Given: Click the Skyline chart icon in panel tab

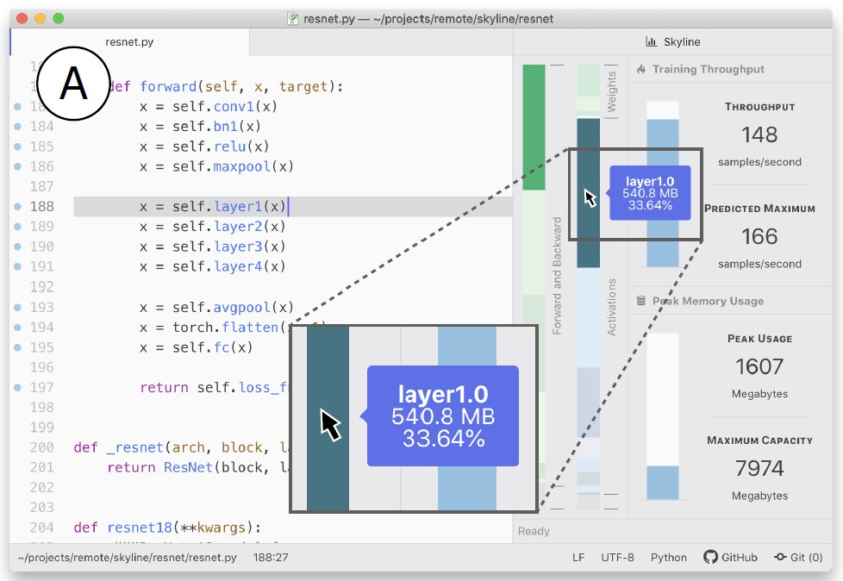Looking at the screenshot, I should pos(651,41).
